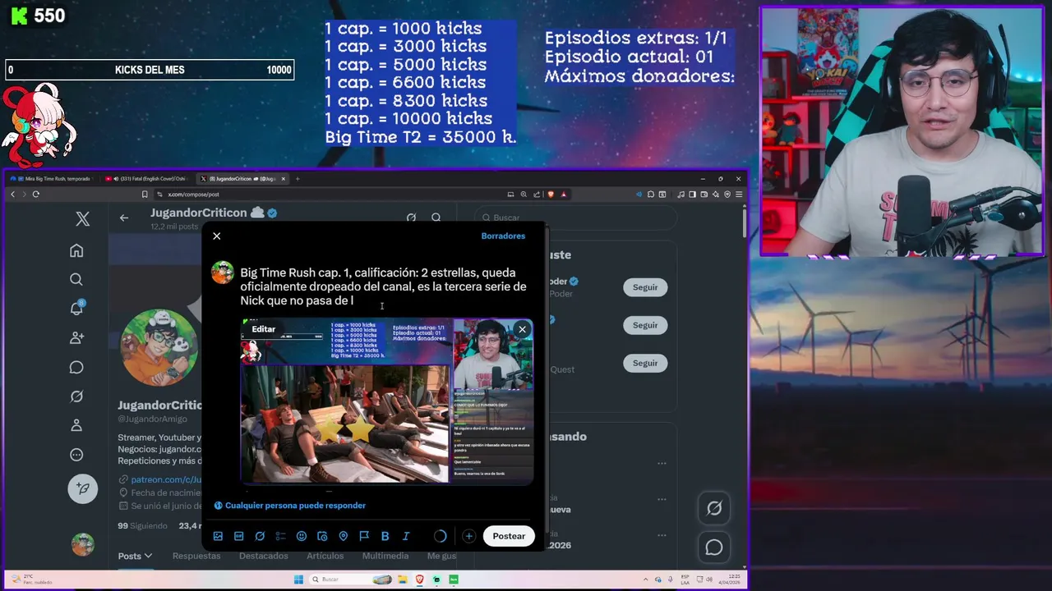
Task: Switch to Big Time Rush browser tab
Action: point(54,179)
